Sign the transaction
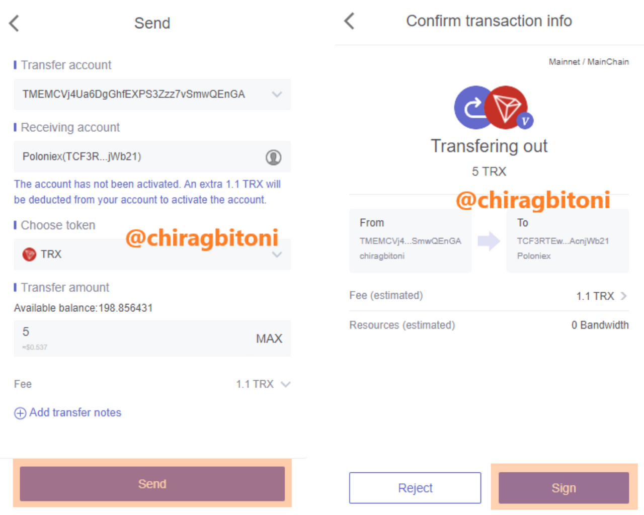The width and height of the screenshot is (644, 515). point(563,488)
